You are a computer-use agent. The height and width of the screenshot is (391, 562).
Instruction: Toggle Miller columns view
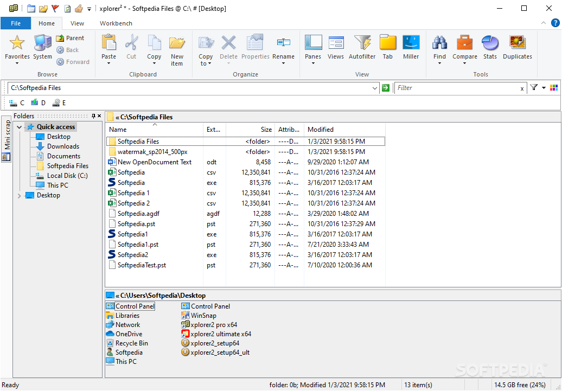click(411, 43)
